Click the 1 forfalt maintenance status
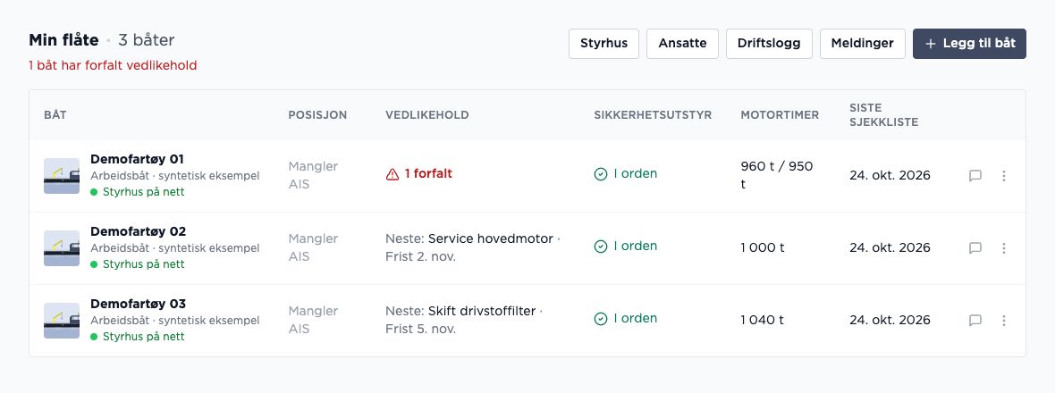Image resolution: width=1055 pixels, height=393 pixels. [418, 174]
